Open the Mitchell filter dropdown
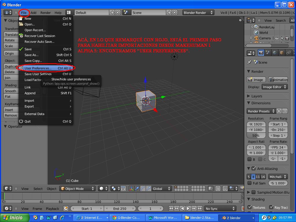The width and height of the screenshot is (296, 222). [278, 177]
